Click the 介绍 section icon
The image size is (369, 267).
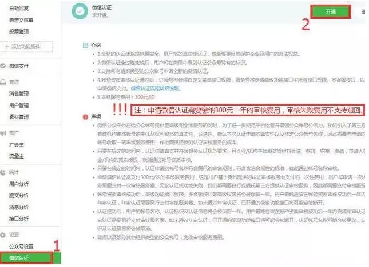point(85,45)
